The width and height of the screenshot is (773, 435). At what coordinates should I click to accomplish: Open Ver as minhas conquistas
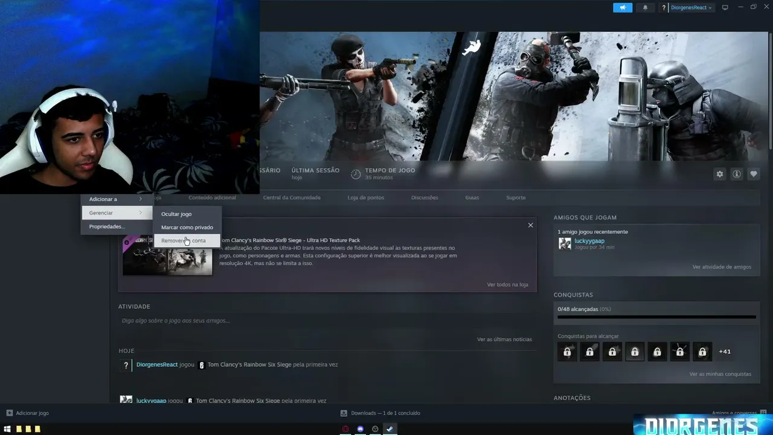(720, 374)
